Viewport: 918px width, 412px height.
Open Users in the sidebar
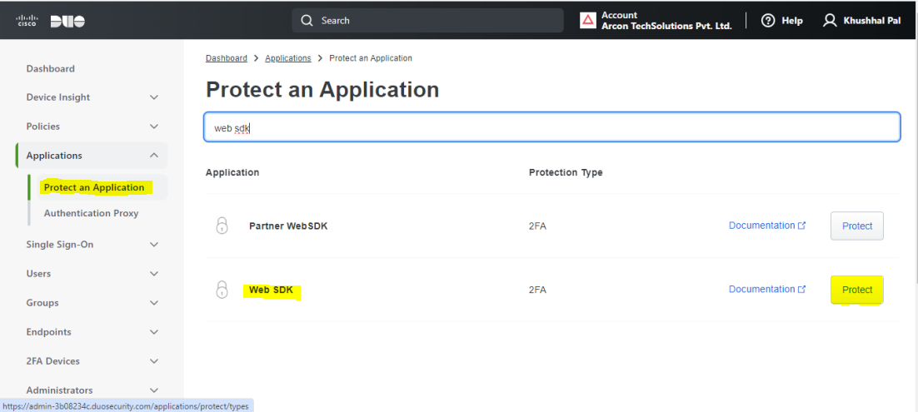pyautogui.click(x=38, y=273)
